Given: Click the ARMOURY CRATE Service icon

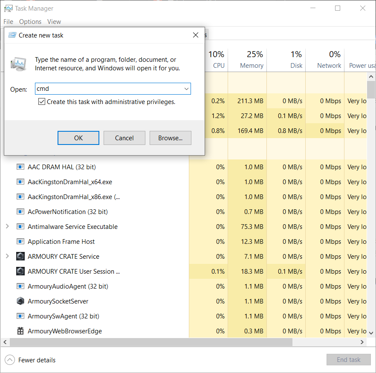Looking at the screenshot, I should coord(20,256).
